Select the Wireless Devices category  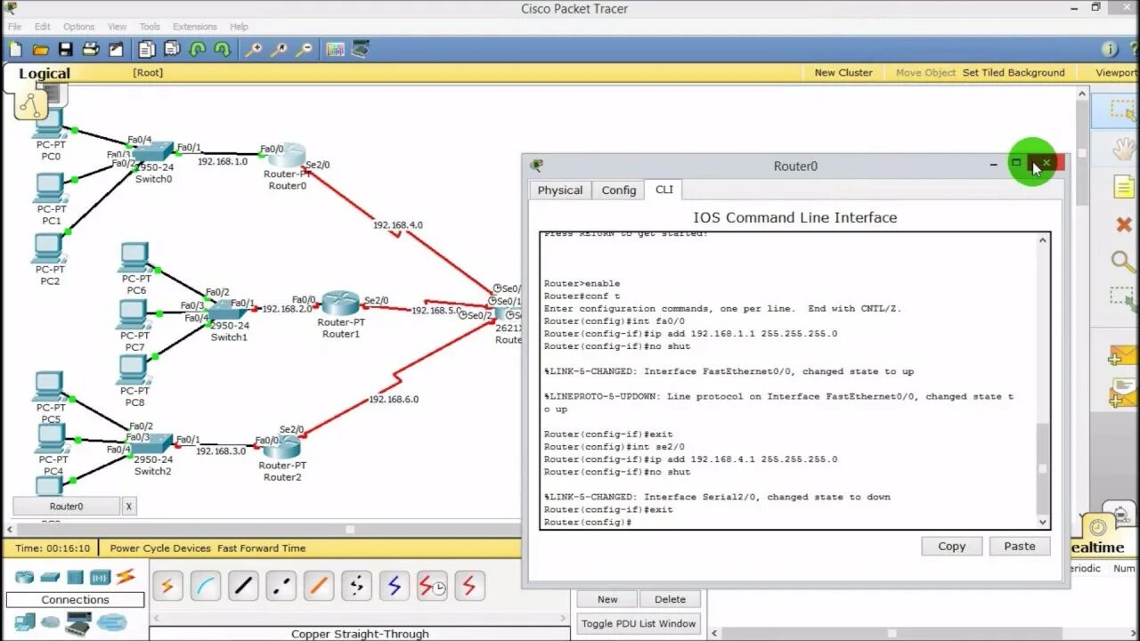click(x=100, y=577)
